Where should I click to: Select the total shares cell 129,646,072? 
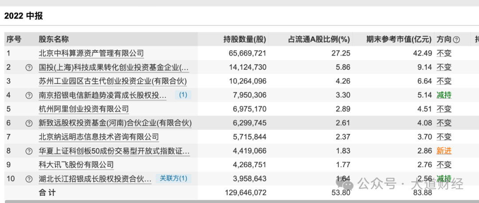pyautogui.click(x=246, y=193)
